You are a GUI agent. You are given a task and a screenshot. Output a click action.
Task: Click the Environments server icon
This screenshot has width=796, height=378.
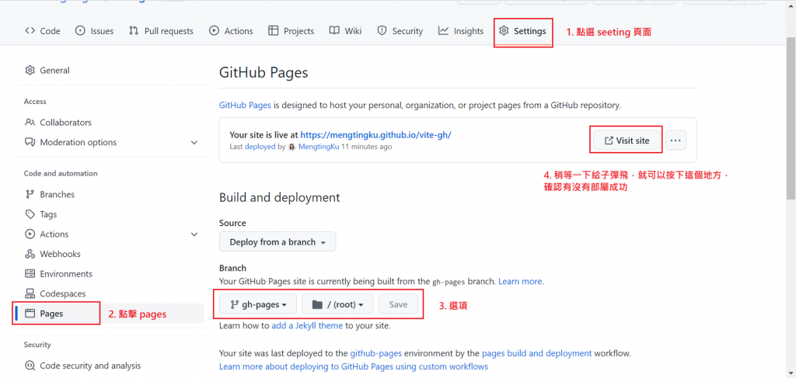click(x=30, y=274)
